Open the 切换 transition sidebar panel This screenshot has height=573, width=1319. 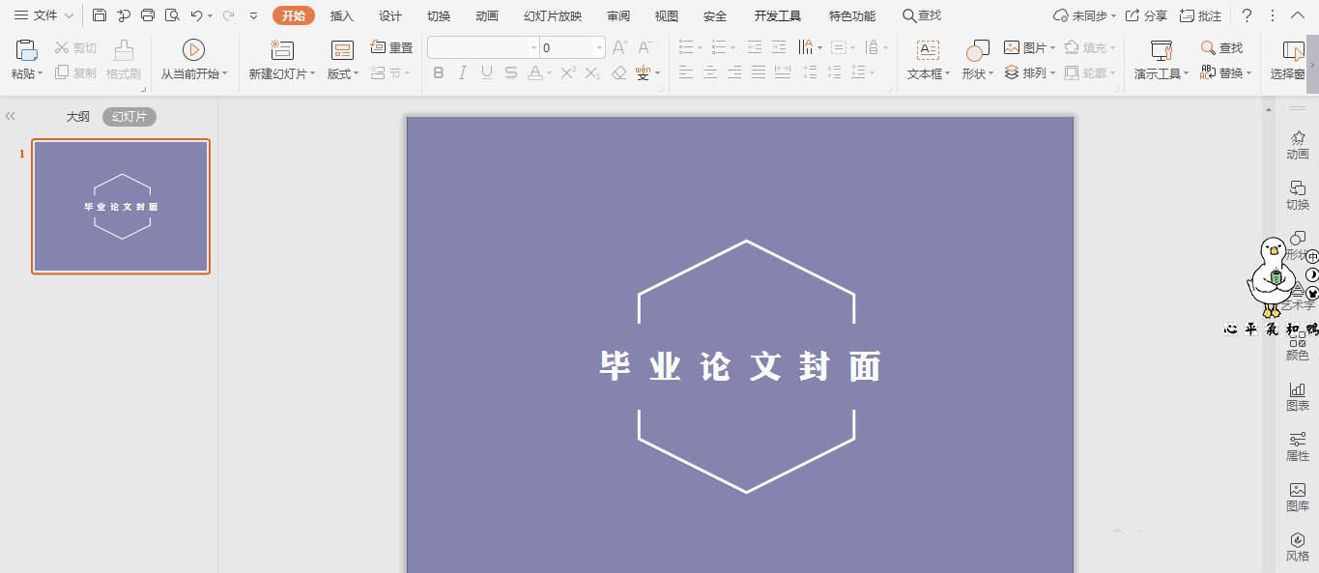pos(1298,196)
